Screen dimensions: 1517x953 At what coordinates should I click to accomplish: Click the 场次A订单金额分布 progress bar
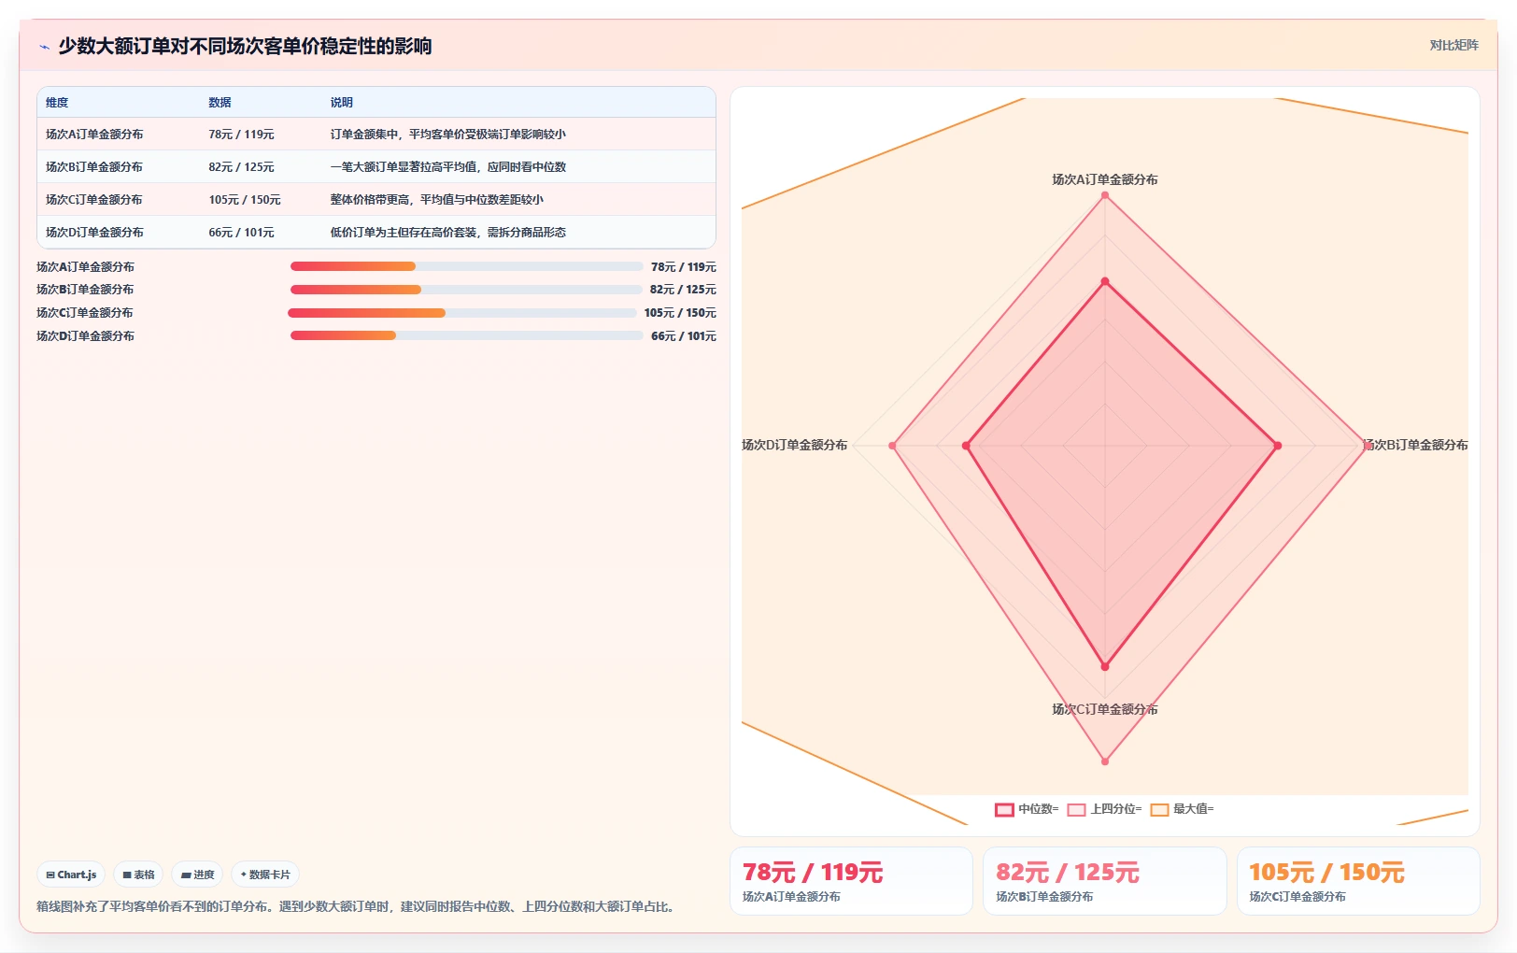[x=466, y=266]
